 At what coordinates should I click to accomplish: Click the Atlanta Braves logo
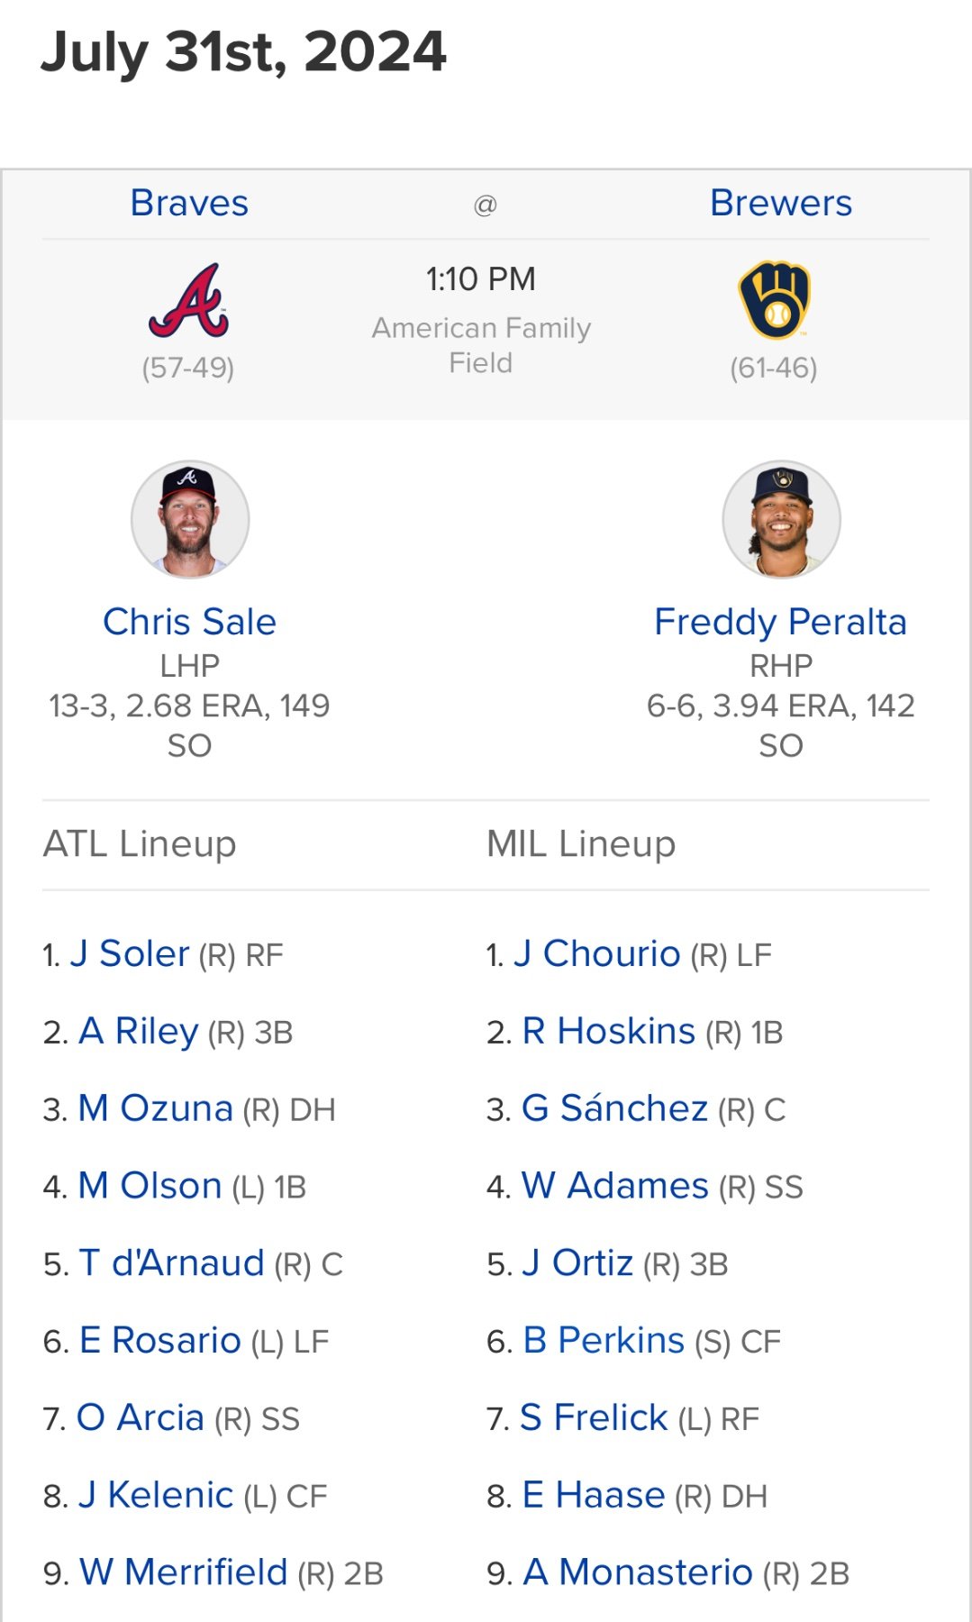188,301
